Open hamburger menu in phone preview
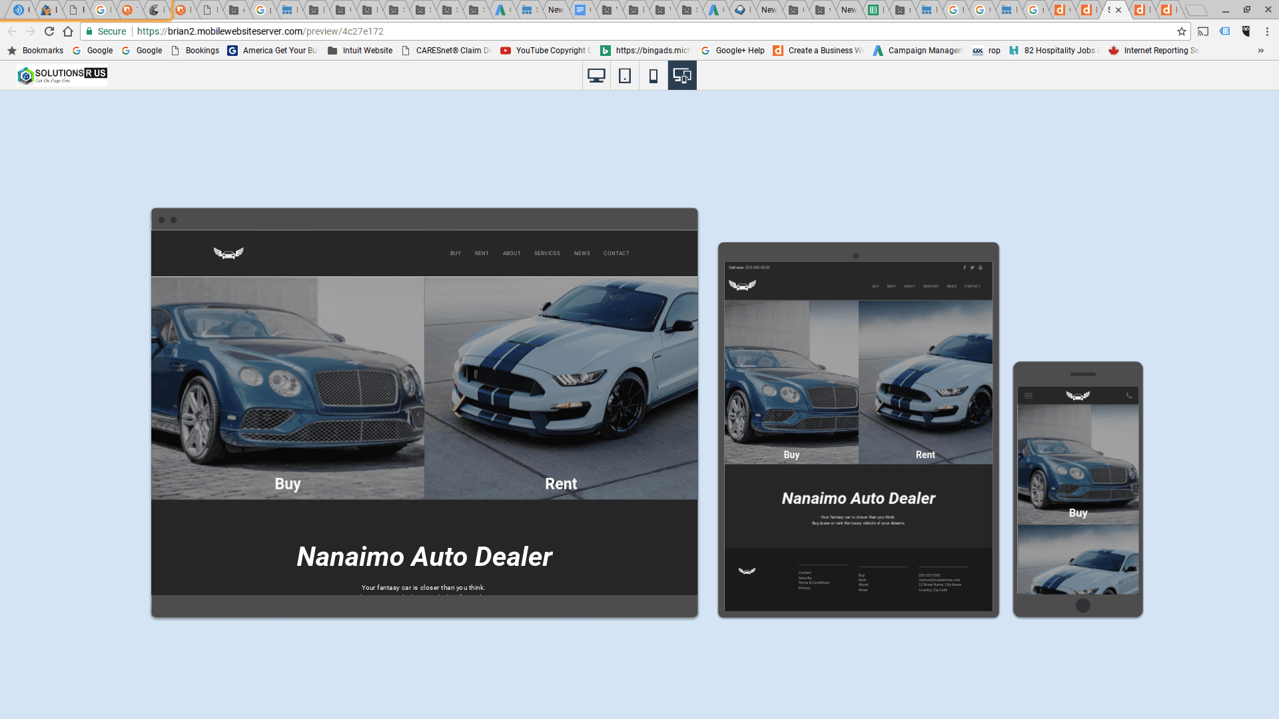1279x719 pixels. click(x=1028, y=396)
